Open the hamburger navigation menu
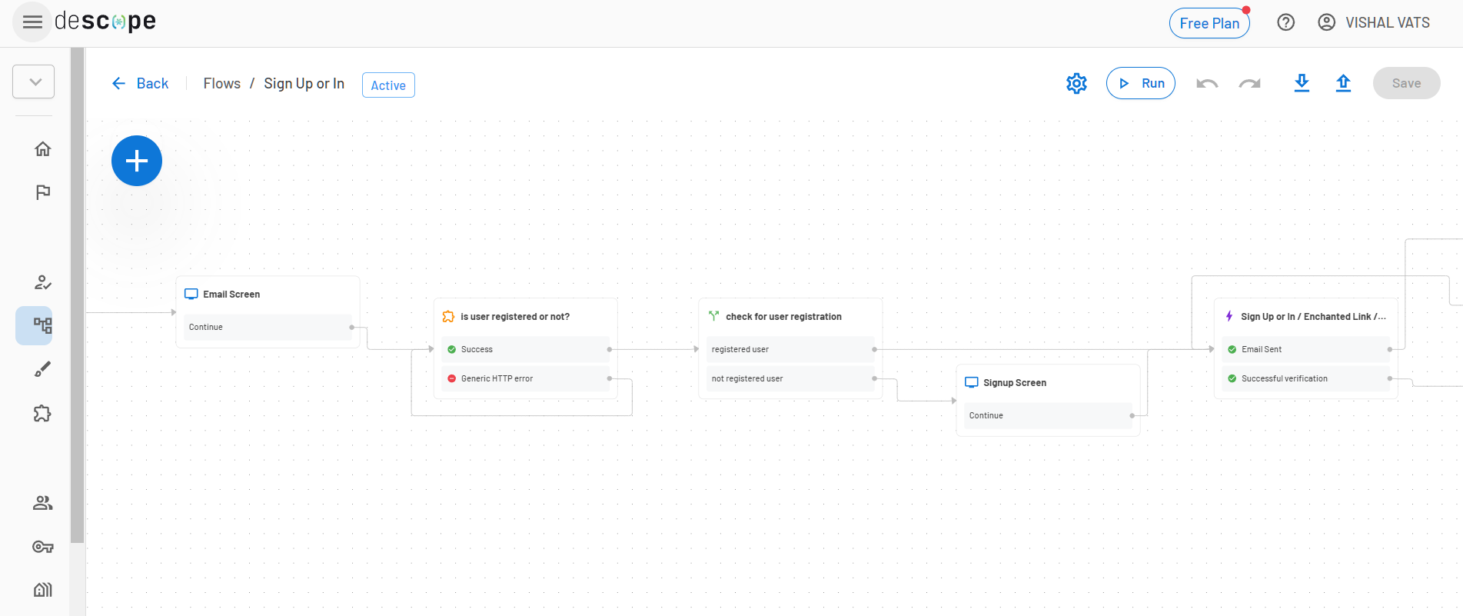The image size is (1463, 616). (x=32, y=22)
